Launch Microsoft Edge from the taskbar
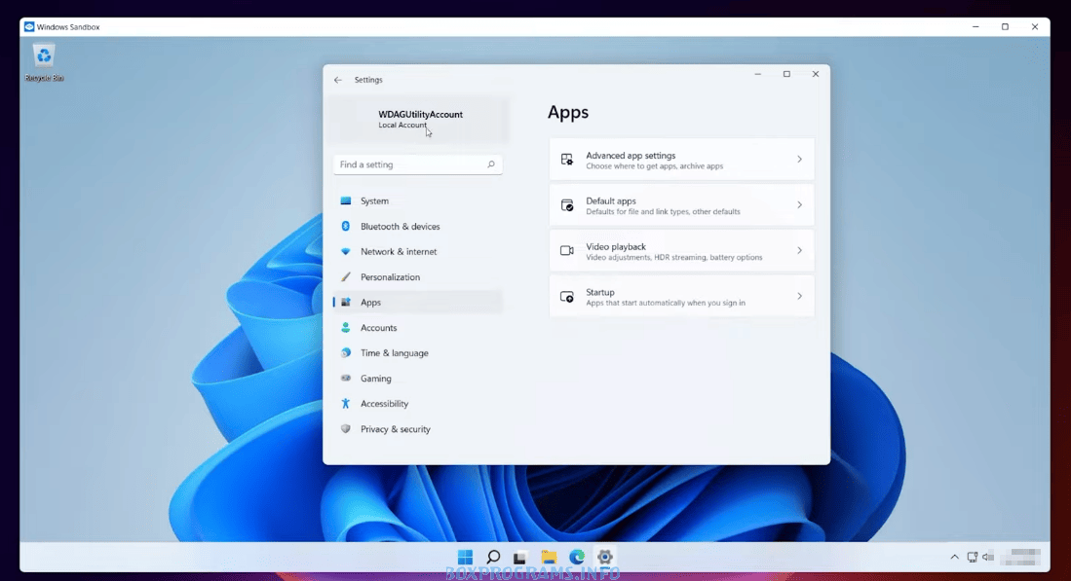 (x=577, y=557)
